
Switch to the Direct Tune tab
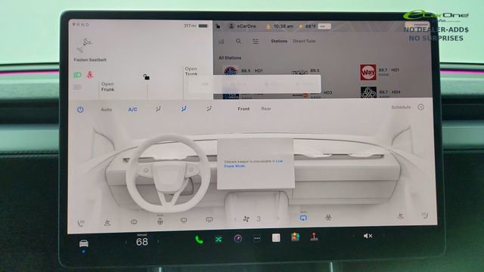click(304, 41)
